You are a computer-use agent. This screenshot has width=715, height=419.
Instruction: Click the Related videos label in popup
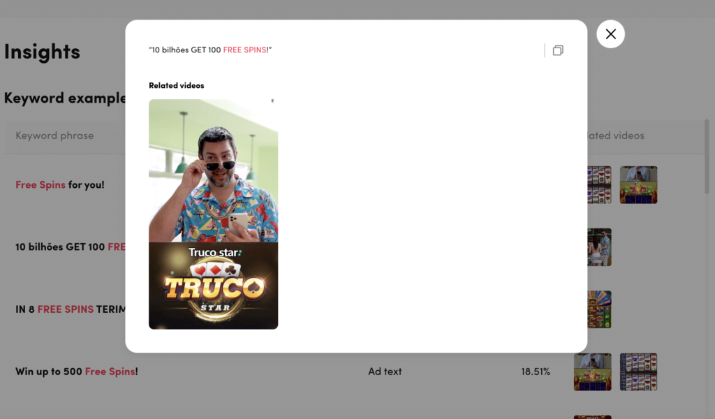[177, 85]
